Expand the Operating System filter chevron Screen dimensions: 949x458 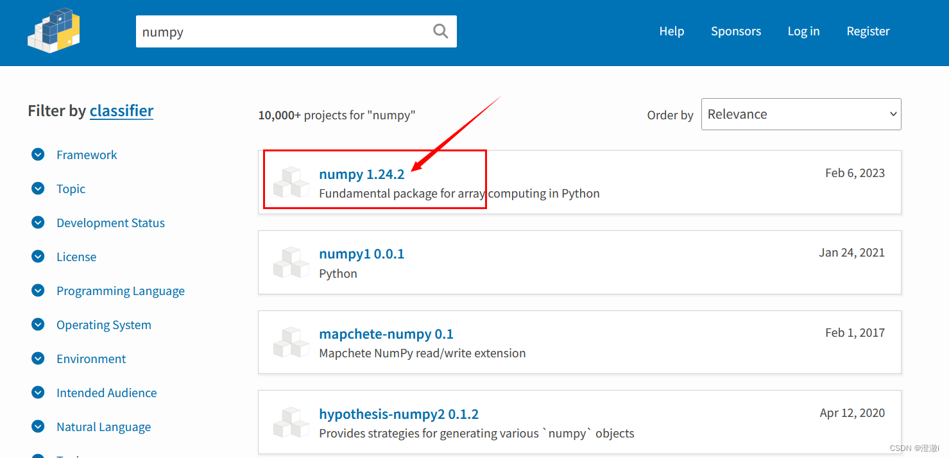(x=38, y=325)
